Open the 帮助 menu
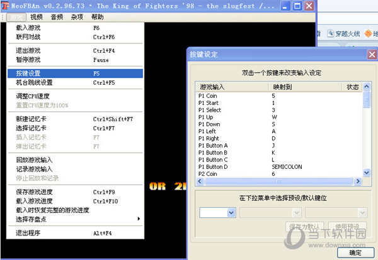The width and height of the screenshot is (378, 260). coord(98,17)
